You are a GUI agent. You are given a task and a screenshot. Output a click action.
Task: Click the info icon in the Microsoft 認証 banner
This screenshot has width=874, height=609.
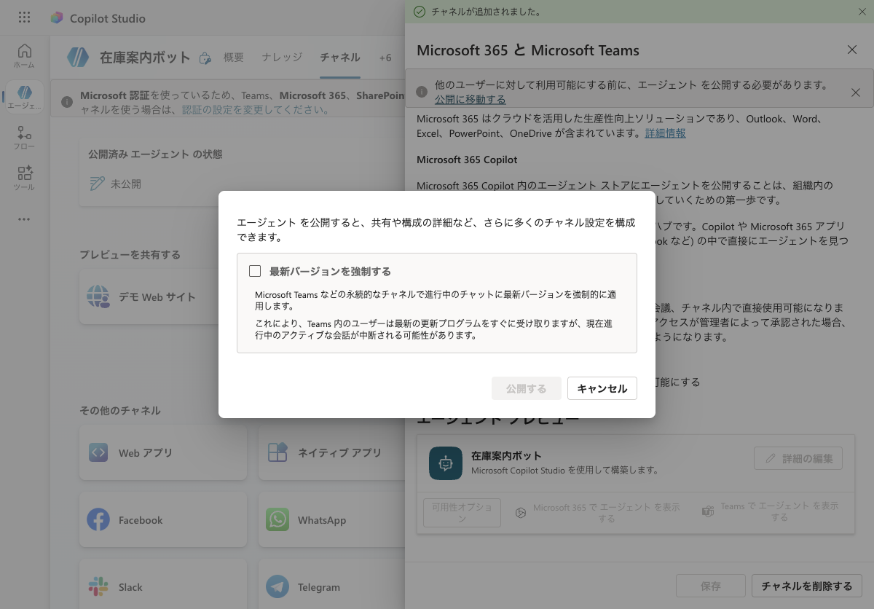pyautogui.click(x=67, y=103)
